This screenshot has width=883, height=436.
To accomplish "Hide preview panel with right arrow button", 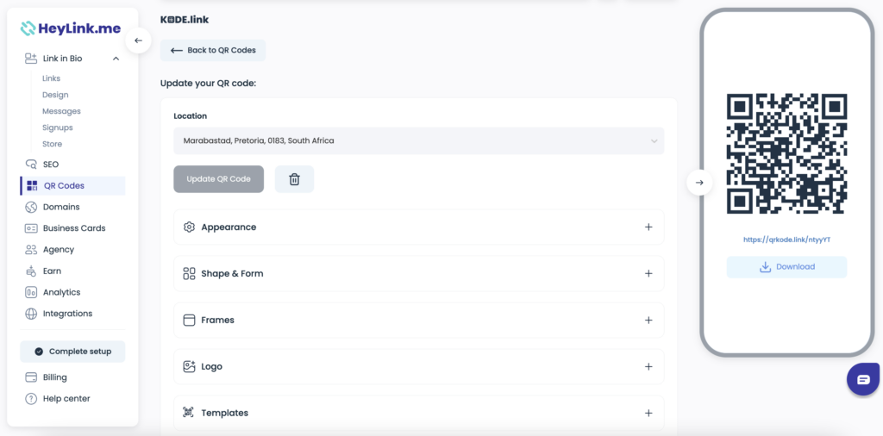I will [x=699, y=183].
